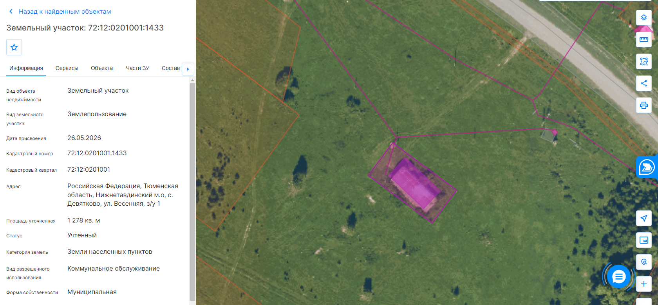Open the map layers button
This screenshot has height=305, width=658.
coord(644,18)
